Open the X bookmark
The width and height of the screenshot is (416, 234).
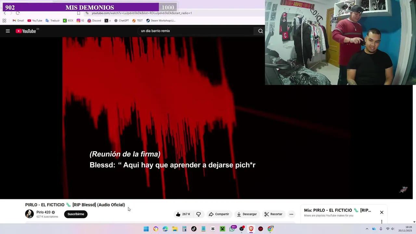[108, 20]
